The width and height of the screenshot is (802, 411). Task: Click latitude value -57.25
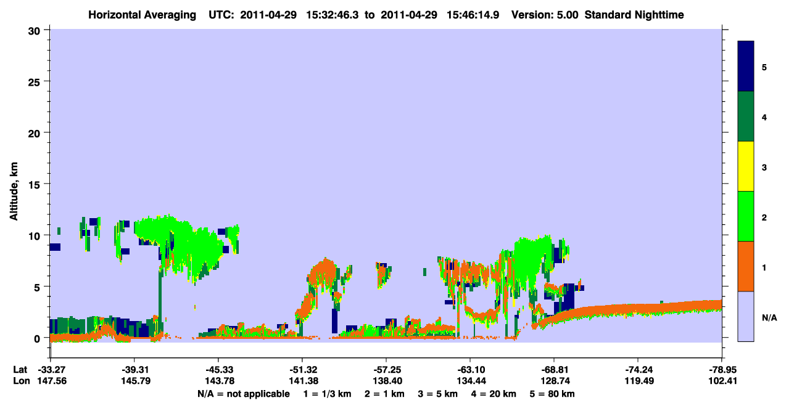tap(386, 370)
